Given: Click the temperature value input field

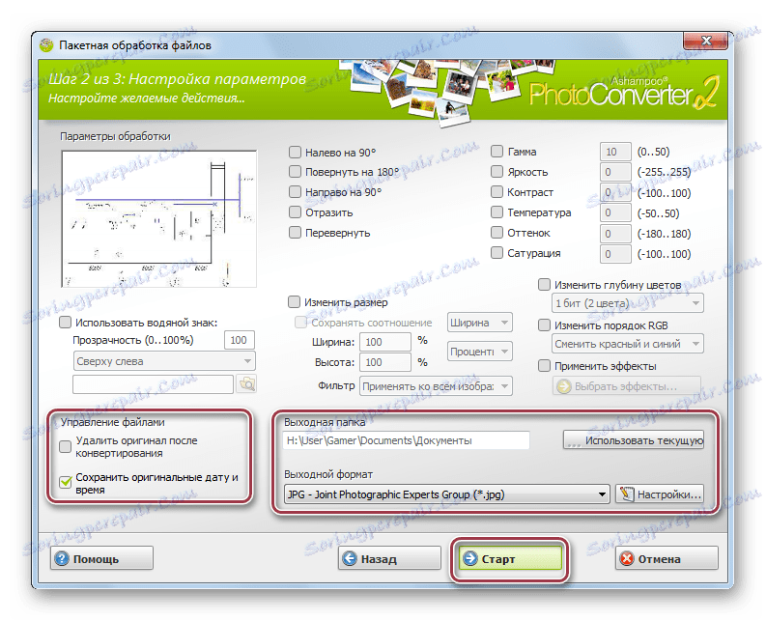Looking at the screenshot, I should pos(615,212).
